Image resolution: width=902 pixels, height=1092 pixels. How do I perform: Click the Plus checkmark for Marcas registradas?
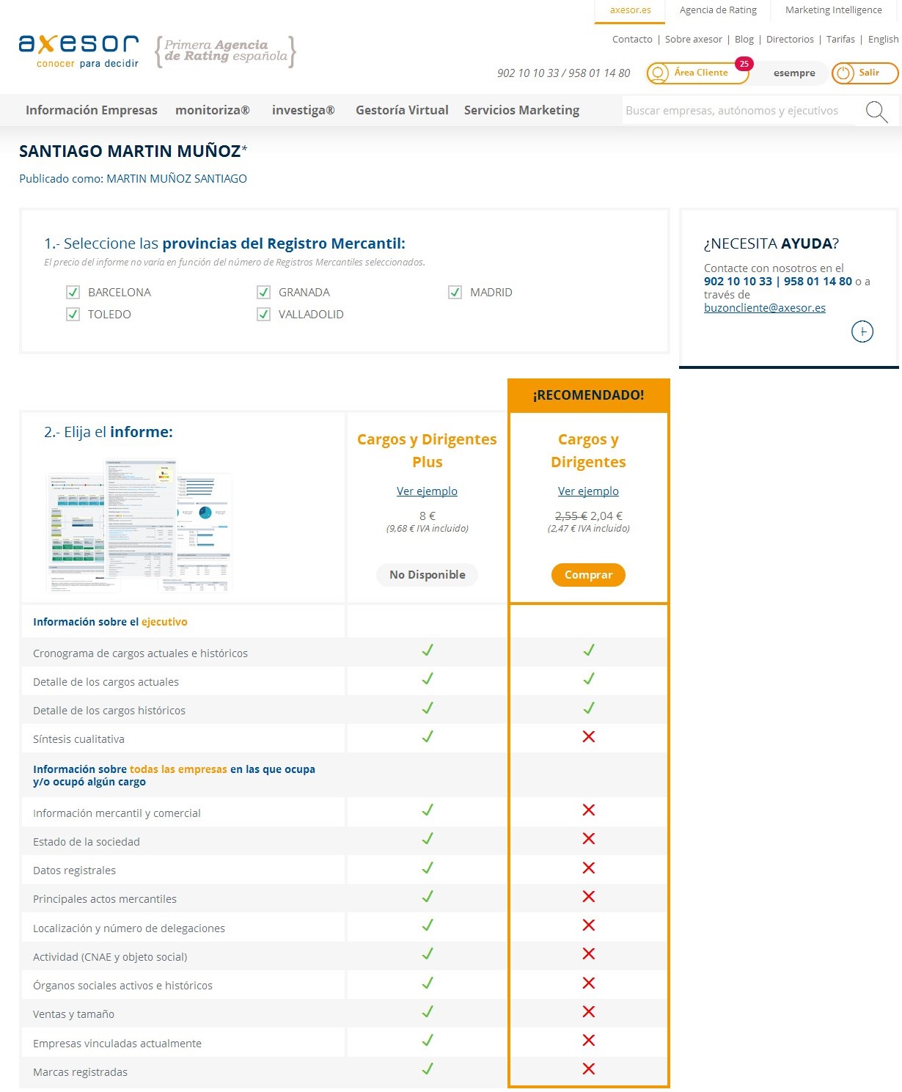click(428, 1069)
